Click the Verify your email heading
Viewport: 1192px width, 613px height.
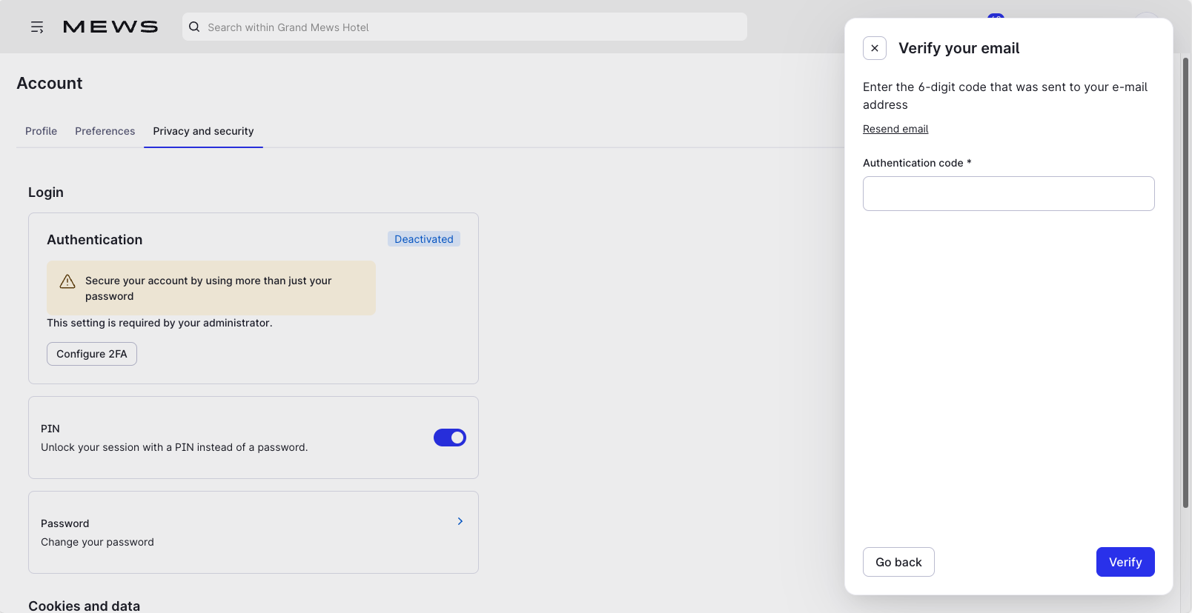[x=959, y=48]
